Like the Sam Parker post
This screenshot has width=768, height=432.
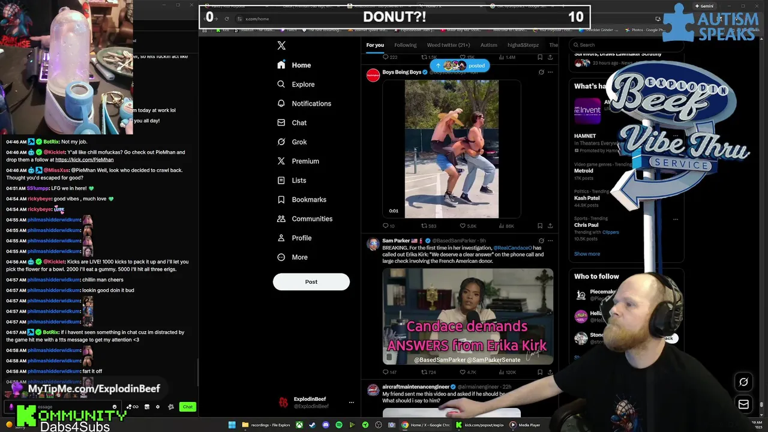coord(467,372)
